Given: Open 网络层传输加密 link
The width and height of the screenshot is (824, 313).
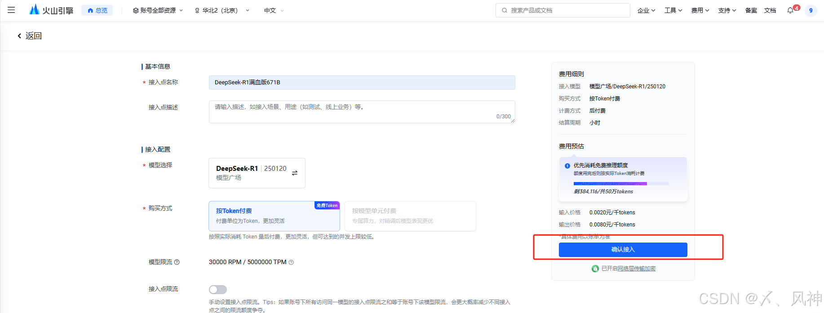Looking at the screenshot, I should coord(637,269).
